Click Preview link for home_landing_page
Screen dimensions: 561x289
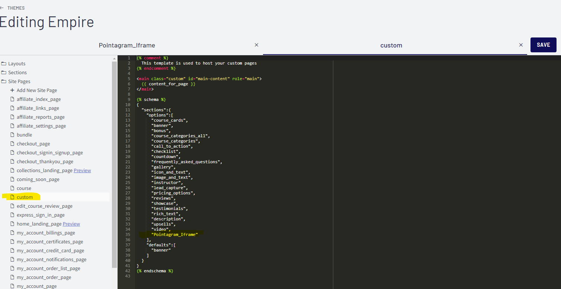point(71,224)
